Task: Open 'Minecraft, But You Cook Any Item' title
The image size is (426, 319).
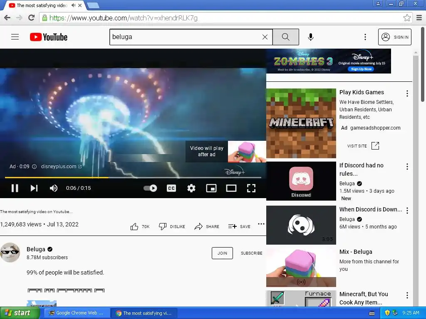Action: 364,298
